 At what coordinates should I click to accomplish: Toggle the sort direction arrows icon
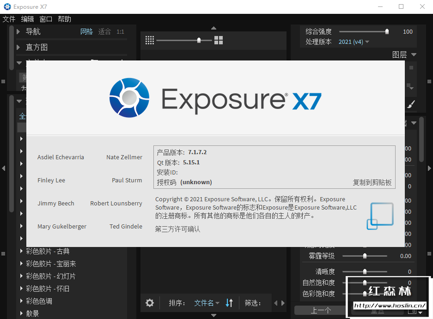(229, 303)
